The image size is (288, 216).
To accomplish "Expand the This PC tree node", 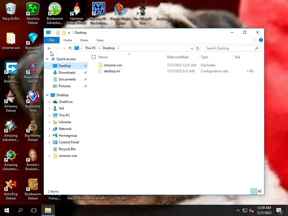I will [49, 115].
